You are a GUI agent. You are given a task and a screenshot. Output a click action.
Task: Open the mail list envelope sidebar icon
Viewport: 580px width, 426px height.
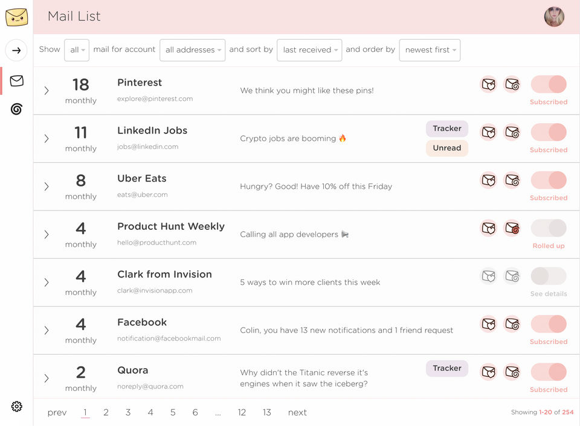[x=17, y=81]
